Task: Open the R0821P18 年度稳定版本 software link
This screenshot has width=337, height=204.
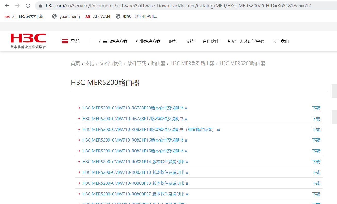Action: [x=149, y=130]
